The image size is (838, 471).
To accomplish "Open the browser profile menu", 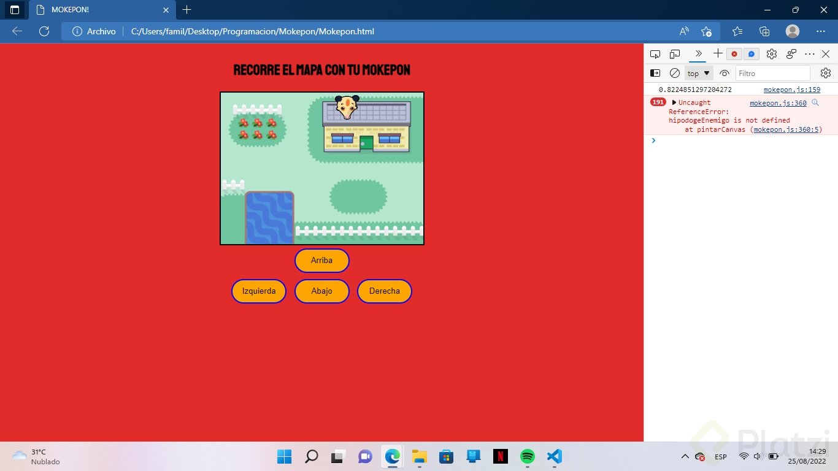I will click(x=793, y=31).
